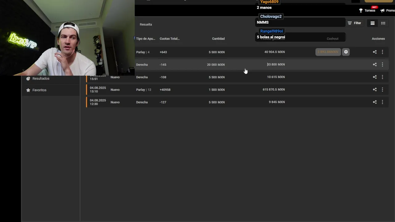
Task: Click the greyed cashout amount button
Action: 328,52
